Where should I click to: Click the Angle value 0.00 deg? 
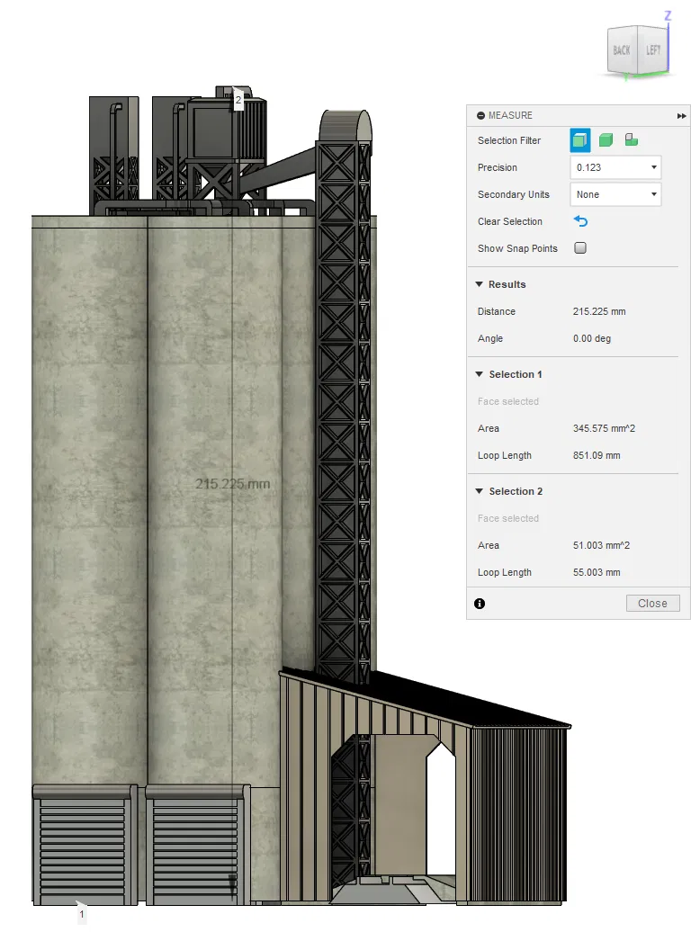592,338
